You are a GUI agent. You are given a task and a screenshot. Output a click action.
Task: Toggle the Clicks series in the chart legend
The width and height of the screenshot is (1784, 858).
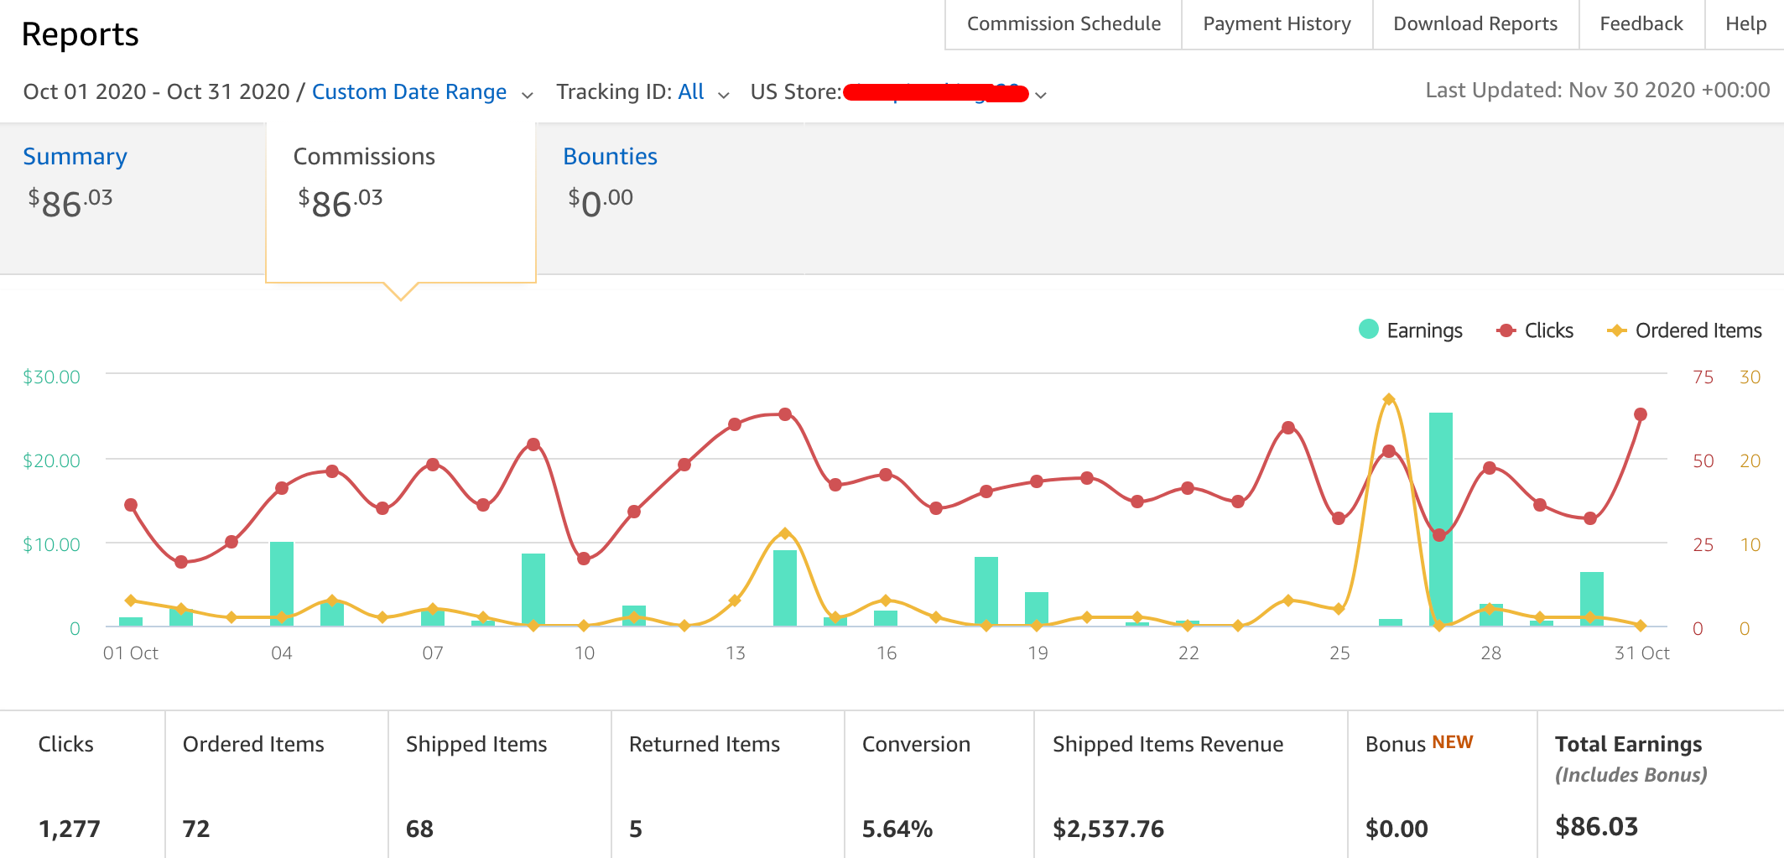(x=1535, y=330)
